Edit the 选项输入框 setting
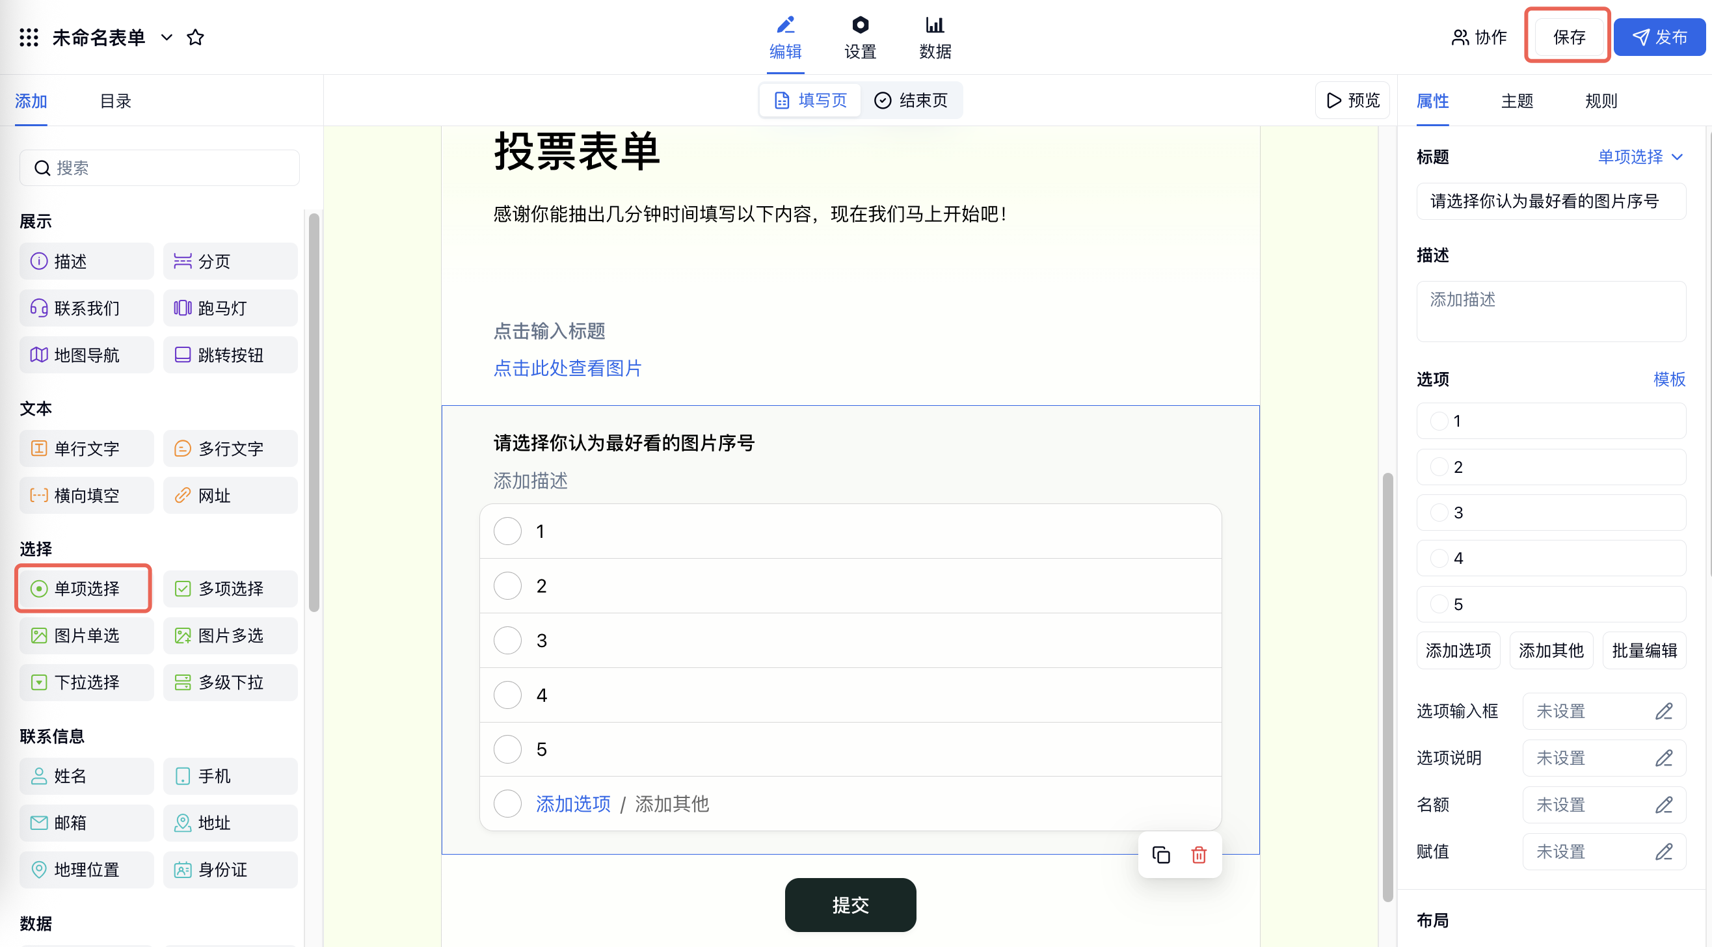Screen dimensions: 1712x947 point(1603,711)
